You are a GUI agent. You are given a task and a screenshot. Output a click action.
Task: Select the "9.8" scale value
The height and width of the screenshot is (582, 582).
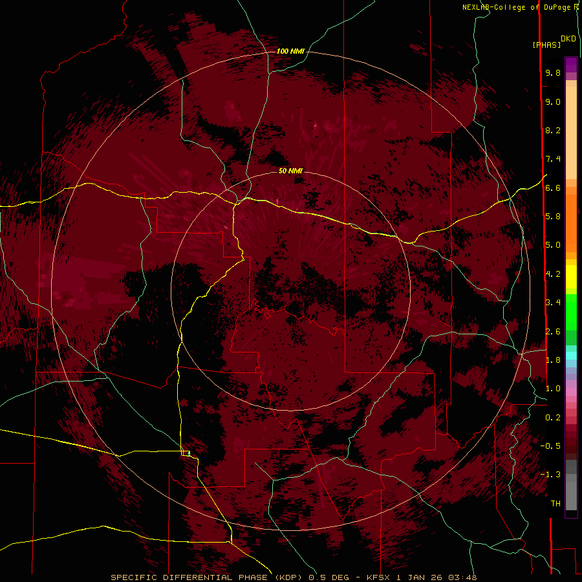pos(553,73)
